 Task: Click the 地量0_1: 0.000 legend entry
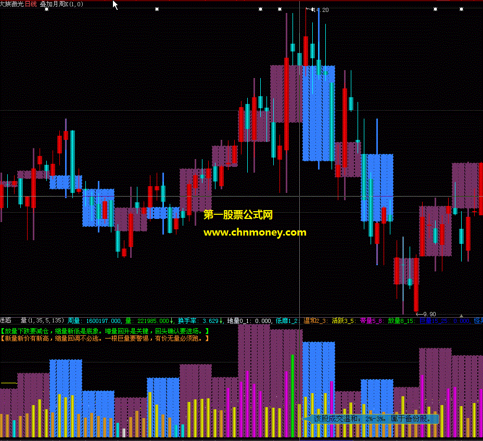(249, 321)
